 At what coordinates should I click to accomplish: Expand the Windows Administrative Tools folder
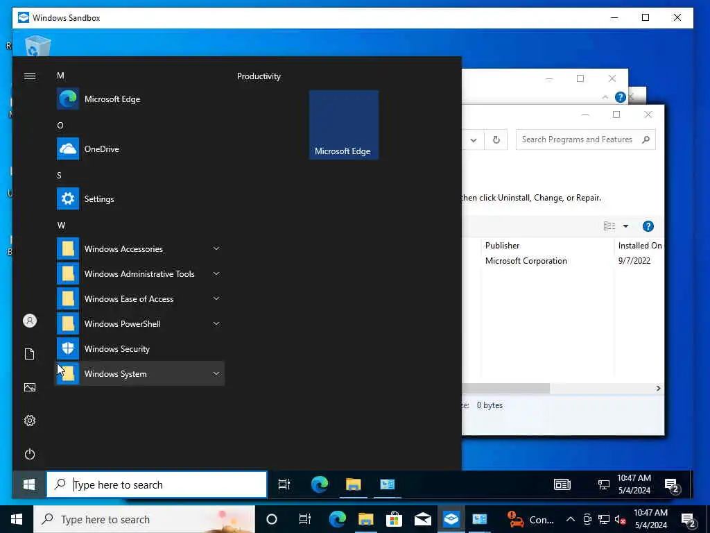click(x=139, y=273)
